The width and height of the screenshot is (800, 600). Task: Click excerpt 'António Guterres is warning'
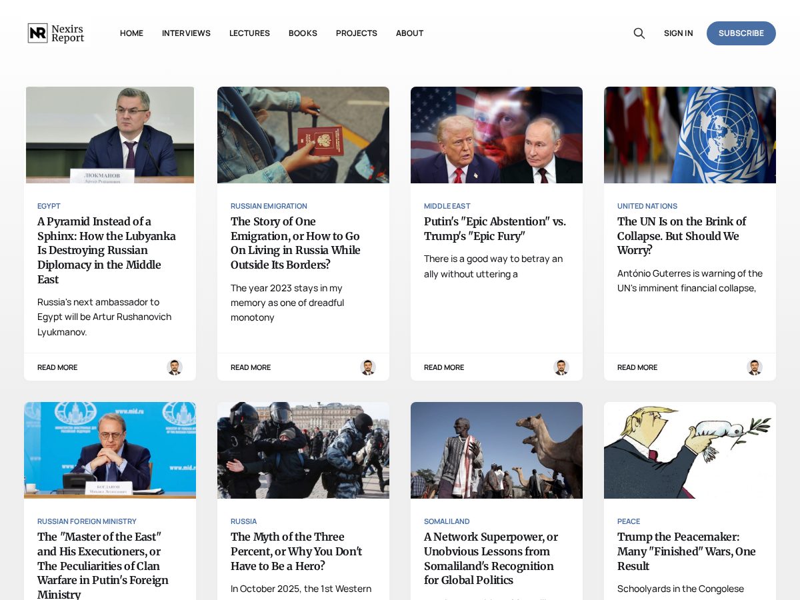click(690, 281)
